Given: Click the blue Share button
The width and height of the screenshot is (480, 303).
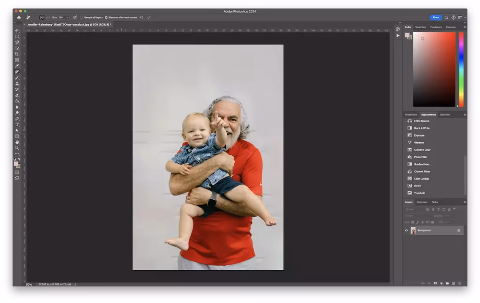Looking at the screenshot, I should pyautogui.click(x=435, y=17).
